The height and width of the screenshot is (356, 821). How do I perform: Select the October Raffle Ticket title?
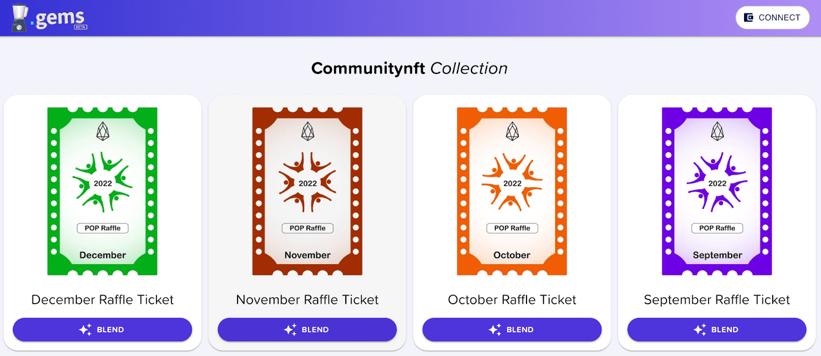512,300
